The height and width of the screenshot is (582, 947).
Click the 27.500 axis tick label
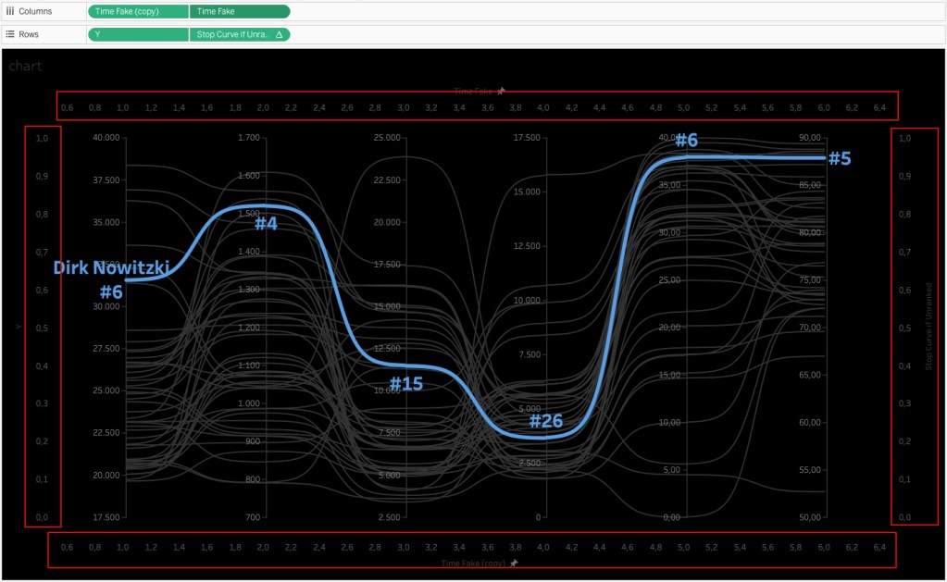(x=106, y=348)
